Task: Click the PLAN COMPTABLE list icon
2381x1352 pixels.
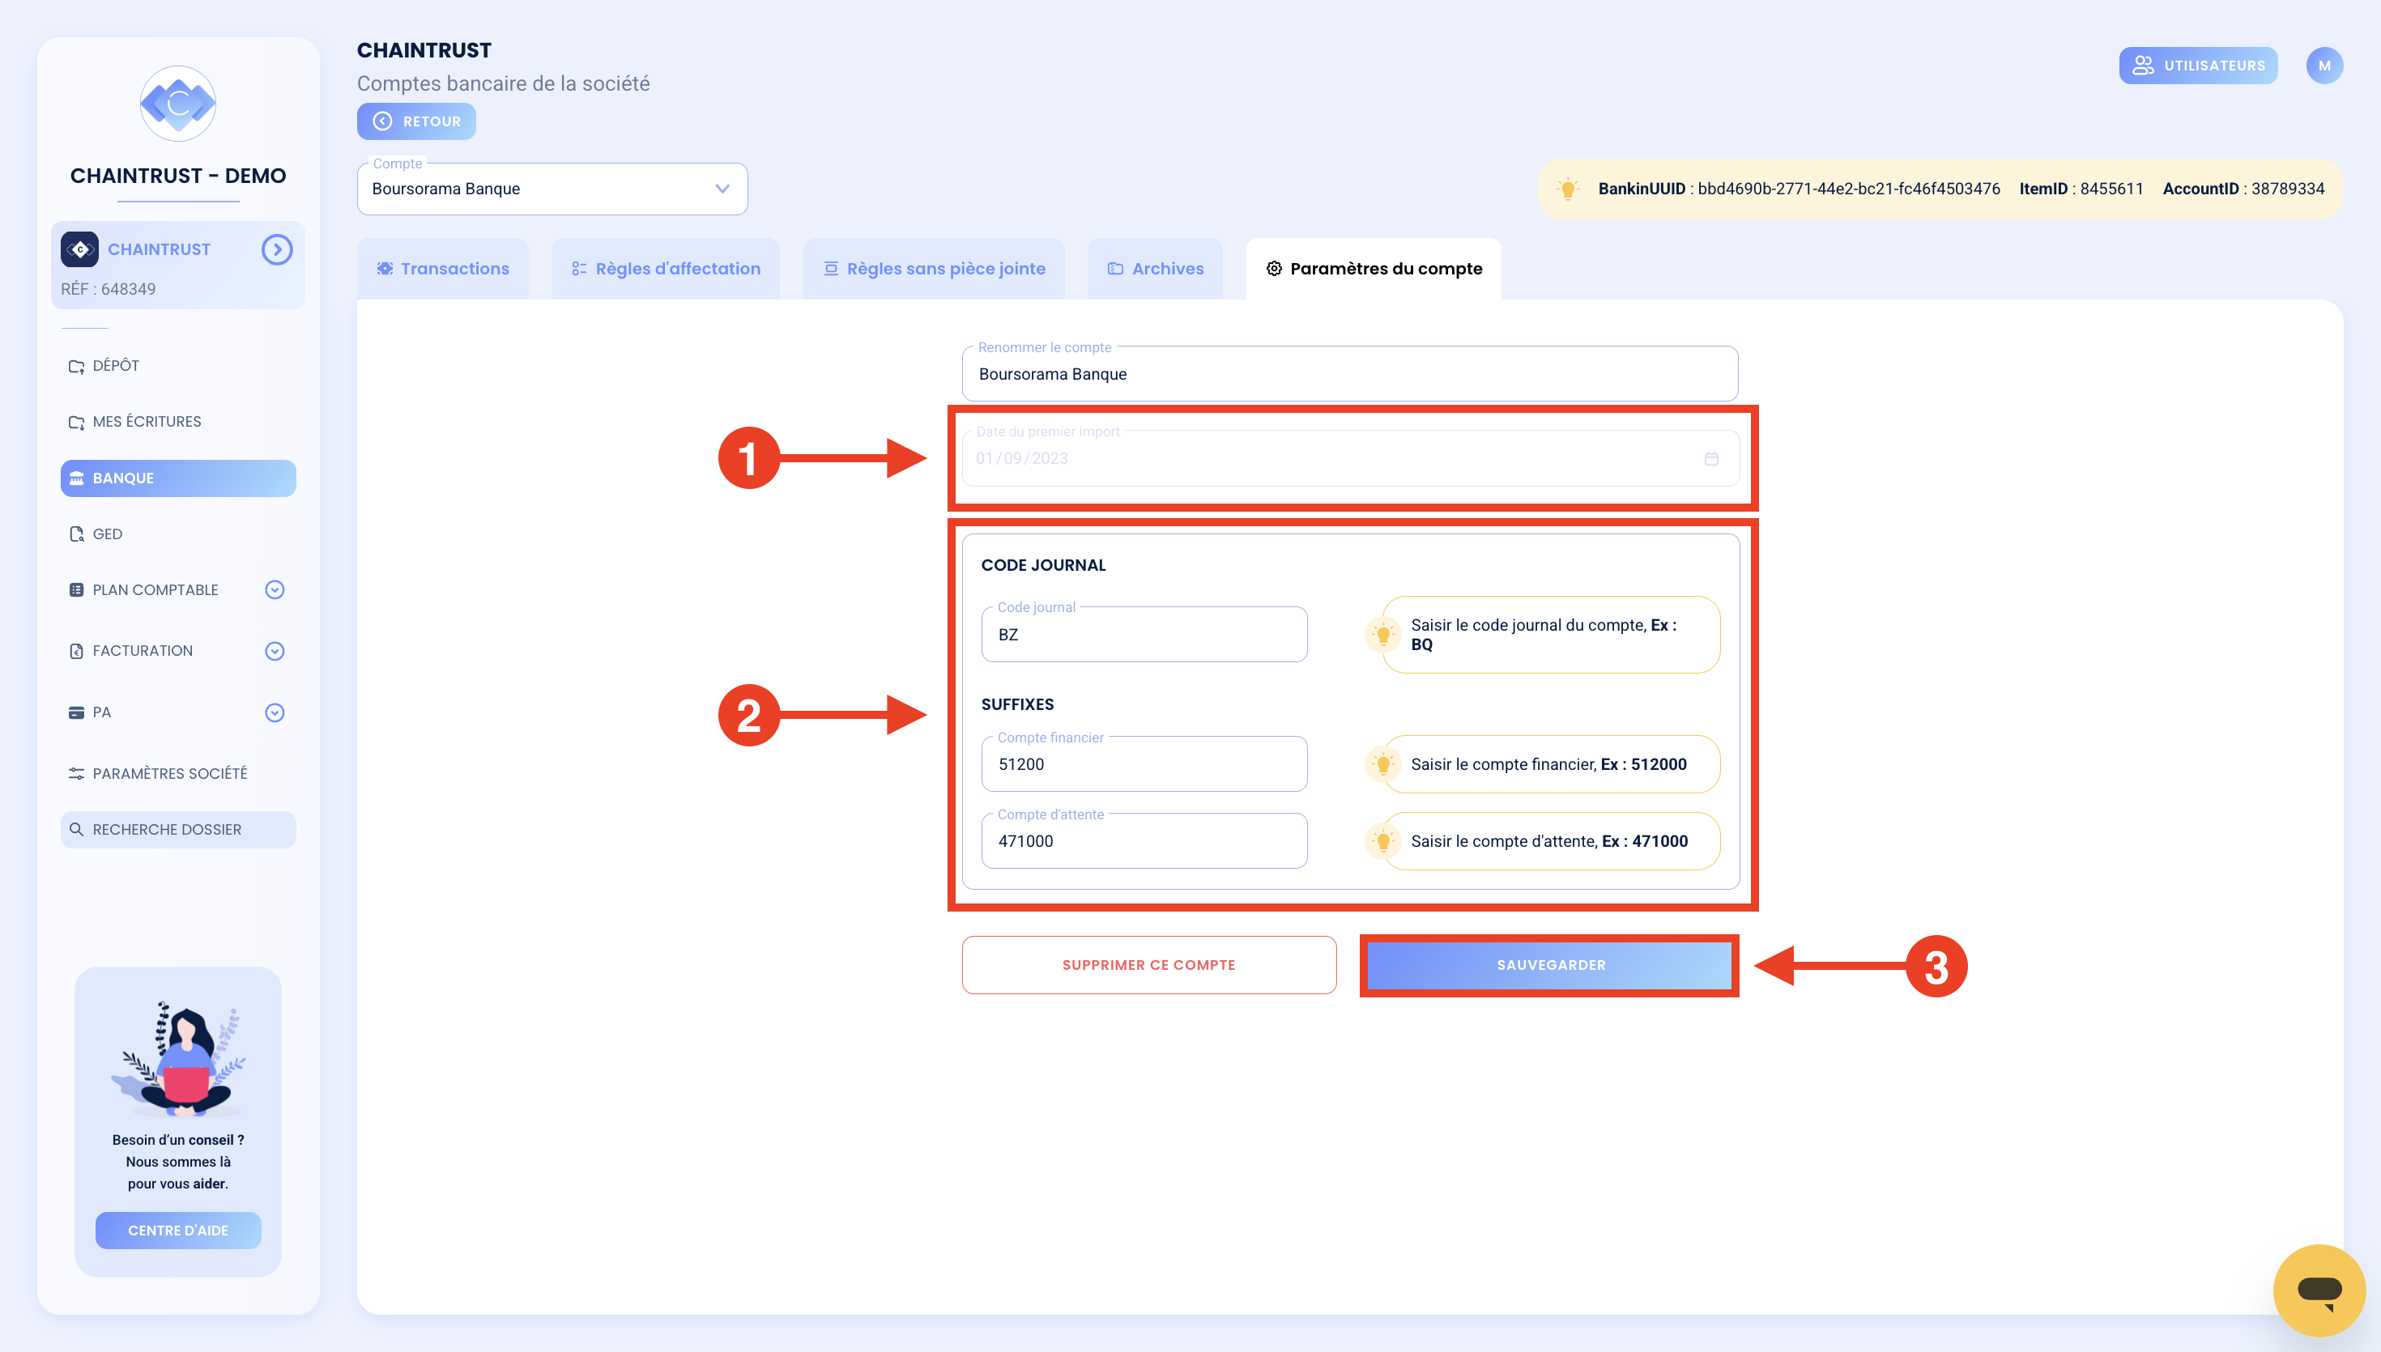Action: coord(76,589)
